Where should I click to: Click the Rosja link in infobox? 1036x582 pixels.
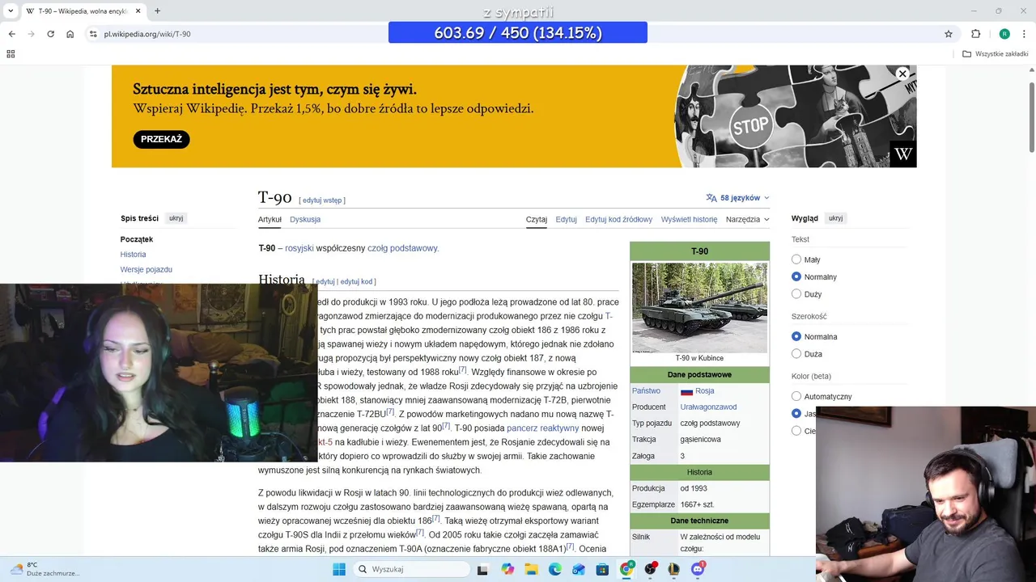[704, 391]
